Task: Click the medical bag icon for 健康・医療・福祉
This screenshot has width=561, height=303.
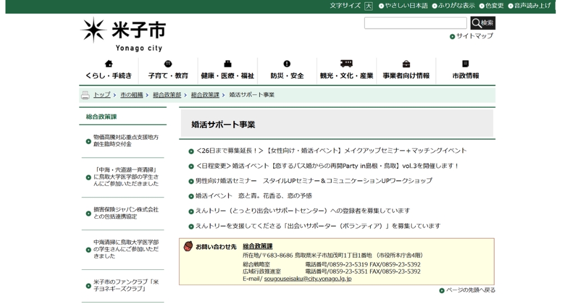Action: coord(228,63)
